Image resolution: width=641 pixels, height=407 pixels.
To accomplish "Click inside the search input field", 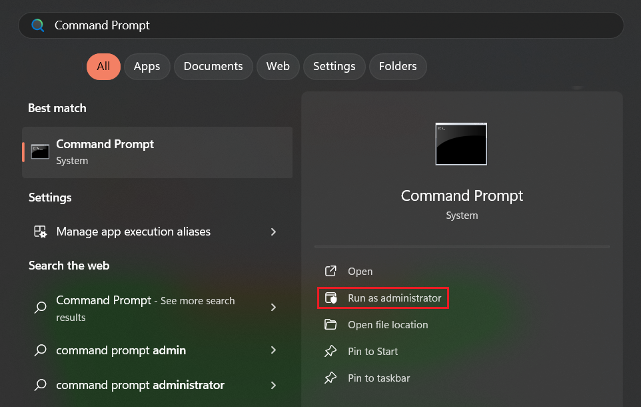I will [320, 25].
